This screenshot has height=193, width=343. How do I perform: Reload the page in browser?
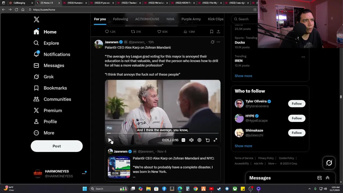[16, 9]
